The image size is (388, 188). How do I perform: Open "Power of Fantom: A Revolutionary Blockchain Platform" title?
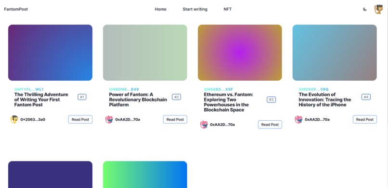coord(138,100)
